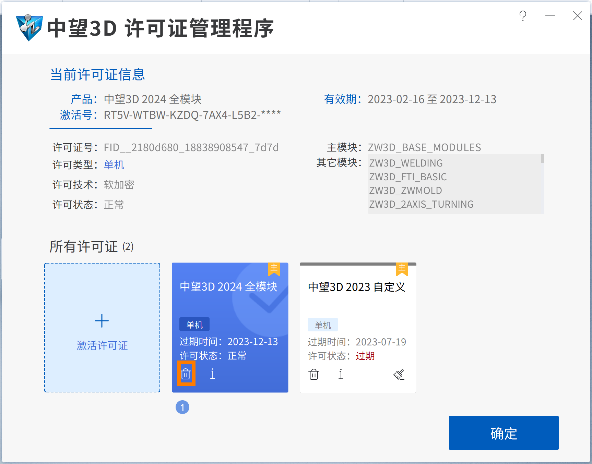The width and height of the screenshot is (592, 464).
Task: Show info for 中望3D 2023 自定义 license
Action: [341, 374]
